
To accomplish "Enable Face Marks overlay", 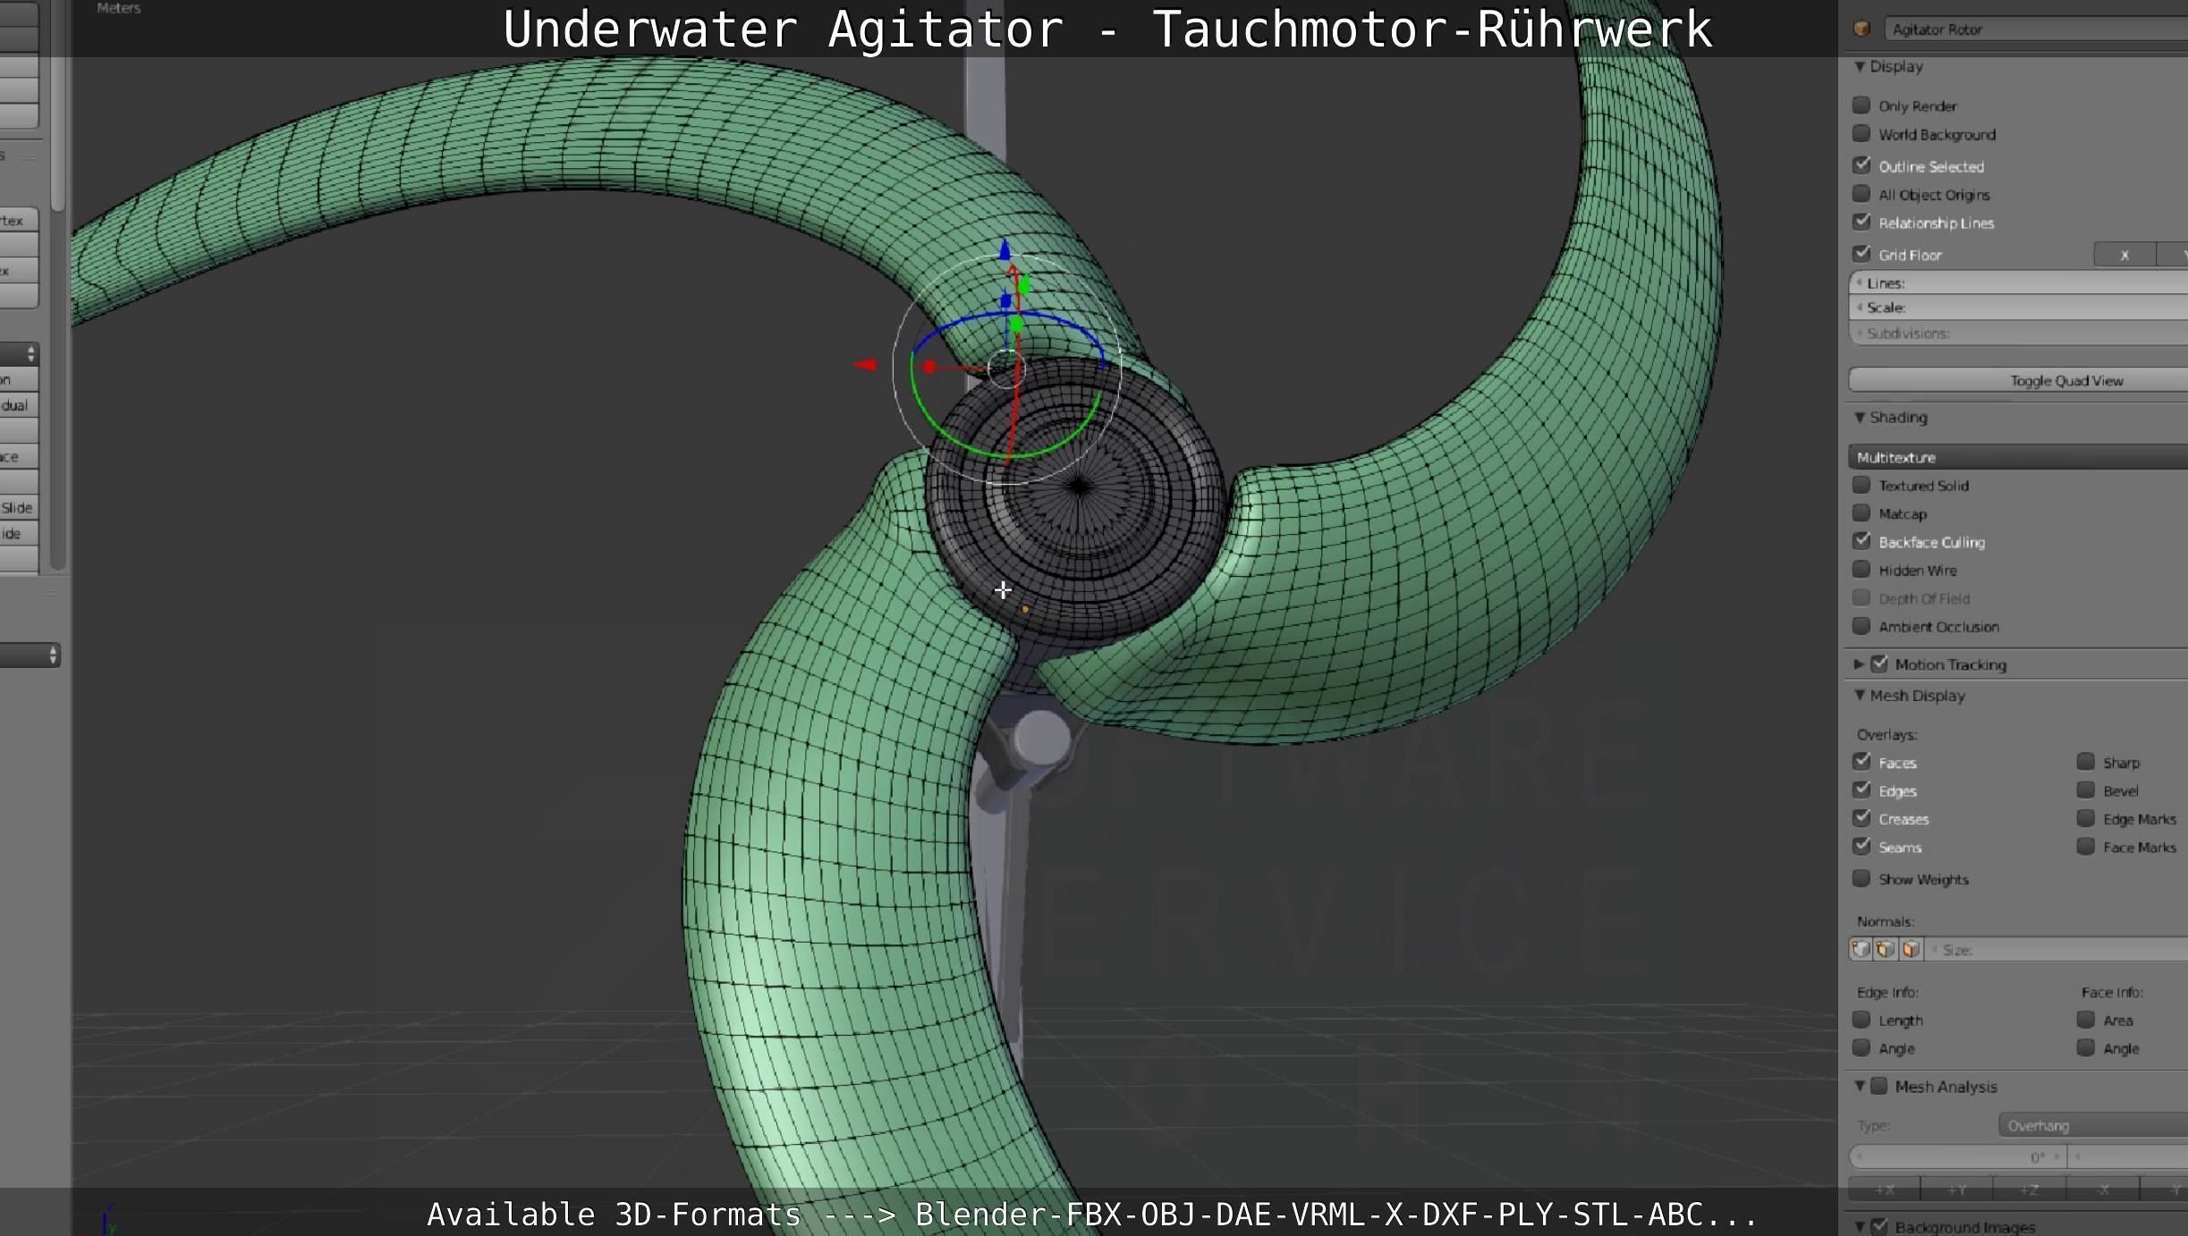I will pyautogui.click(x=2086, y=847).
